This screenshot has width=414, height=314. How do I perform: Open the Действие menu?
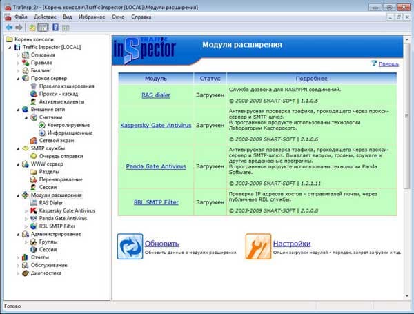click(45, 17)
